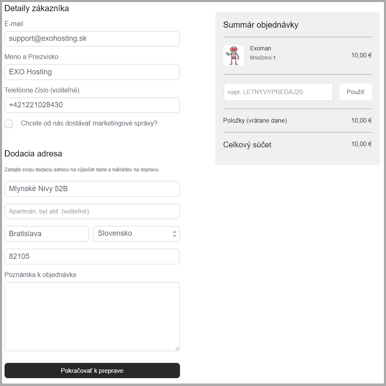
Task: Apply coupon with the Použiť button
Action: [355, 92]
